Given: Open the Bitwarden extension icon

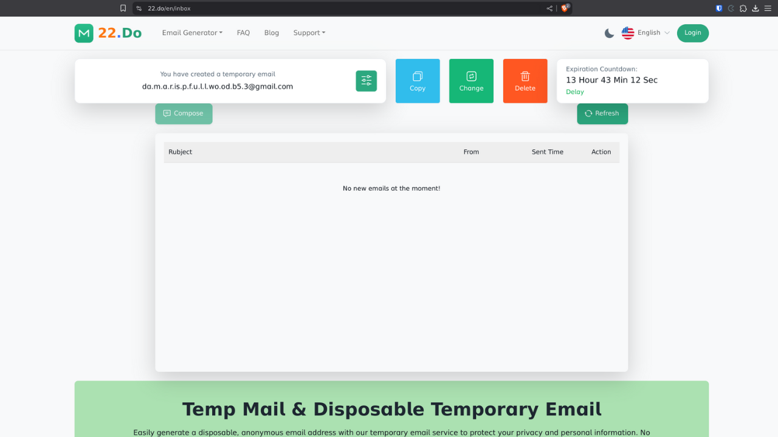Looking at the screenshot, I should coord(719,8).
